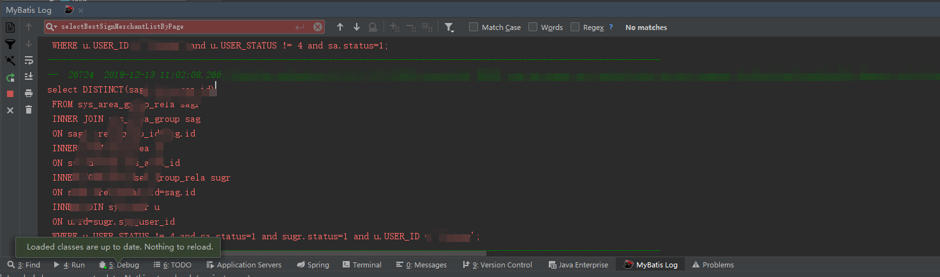Clear search text with the X icon
This screenshot has height=277, width=940.
[x=317, y=27]
